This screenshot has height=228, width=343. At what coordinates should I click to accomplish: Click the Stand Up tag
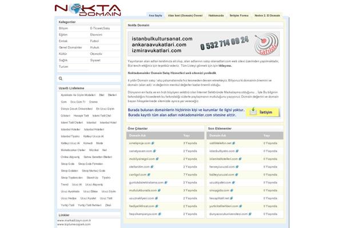pyautogui.click(x=92, y=178)
